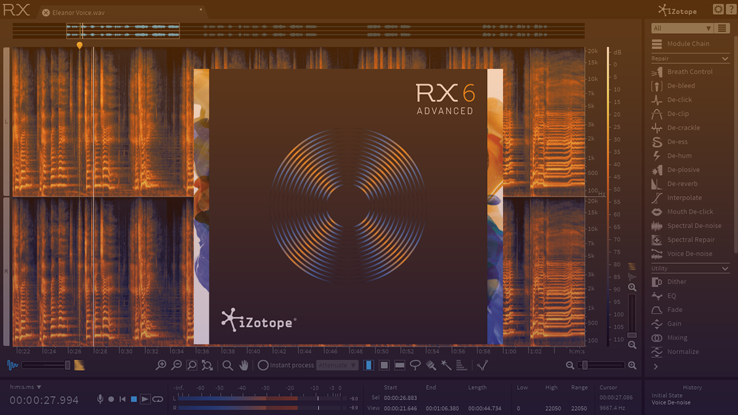
Task: Zoom to selection in toolbar
Action: (192, 365)
